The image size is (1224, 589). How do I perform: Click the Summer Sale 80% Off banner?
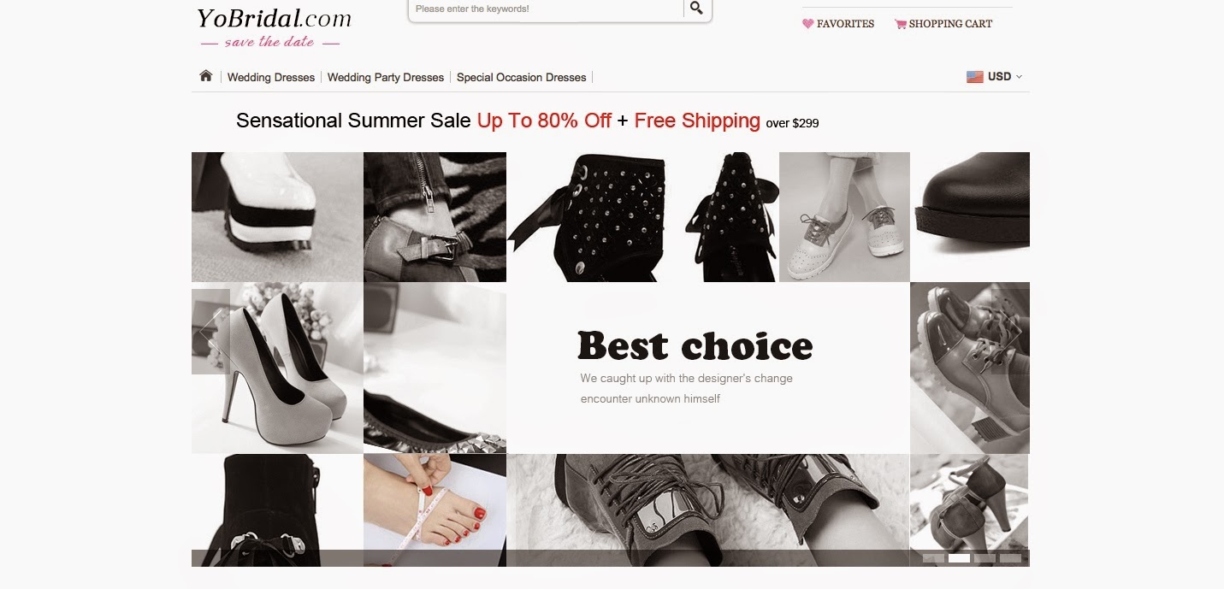tap(527, 121)
